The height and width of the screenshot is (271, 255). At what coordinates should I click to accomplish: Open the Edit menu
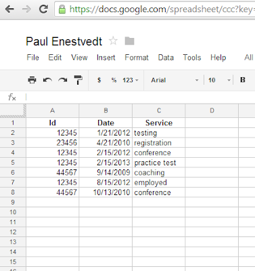[x=55, y=58]
